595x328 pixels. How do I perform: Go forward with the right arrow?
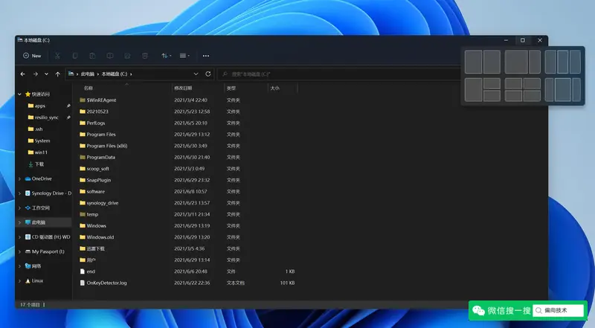pos(35,74)
